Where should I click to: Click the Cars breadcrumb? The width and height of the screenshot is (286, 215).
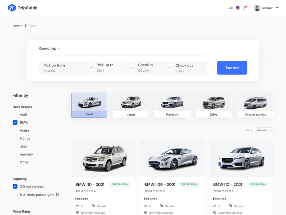click(32, 26)
